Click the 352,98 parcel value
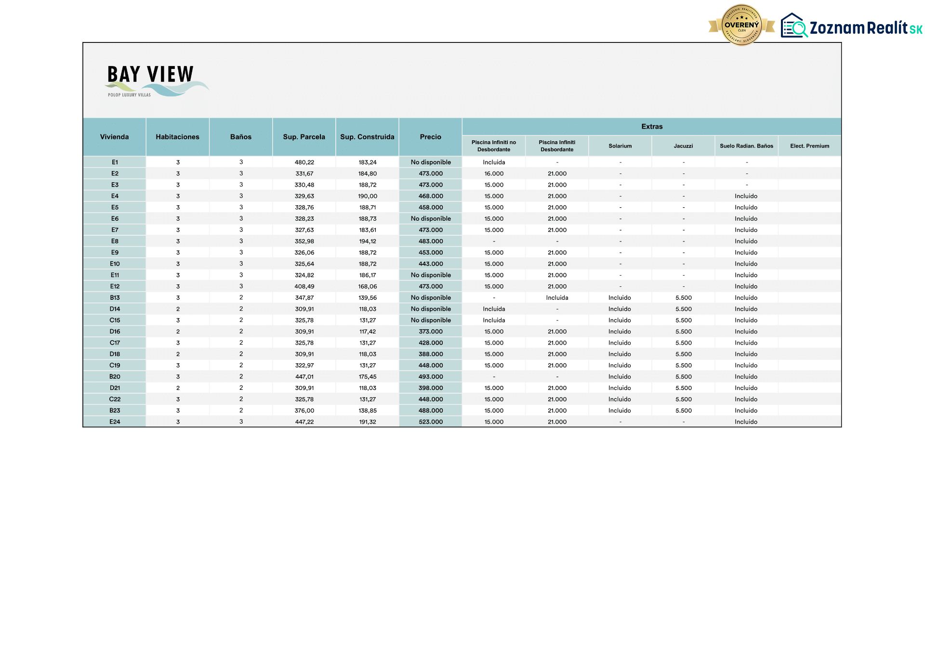This screenshot has height=654, width=925. coord(304,241)
